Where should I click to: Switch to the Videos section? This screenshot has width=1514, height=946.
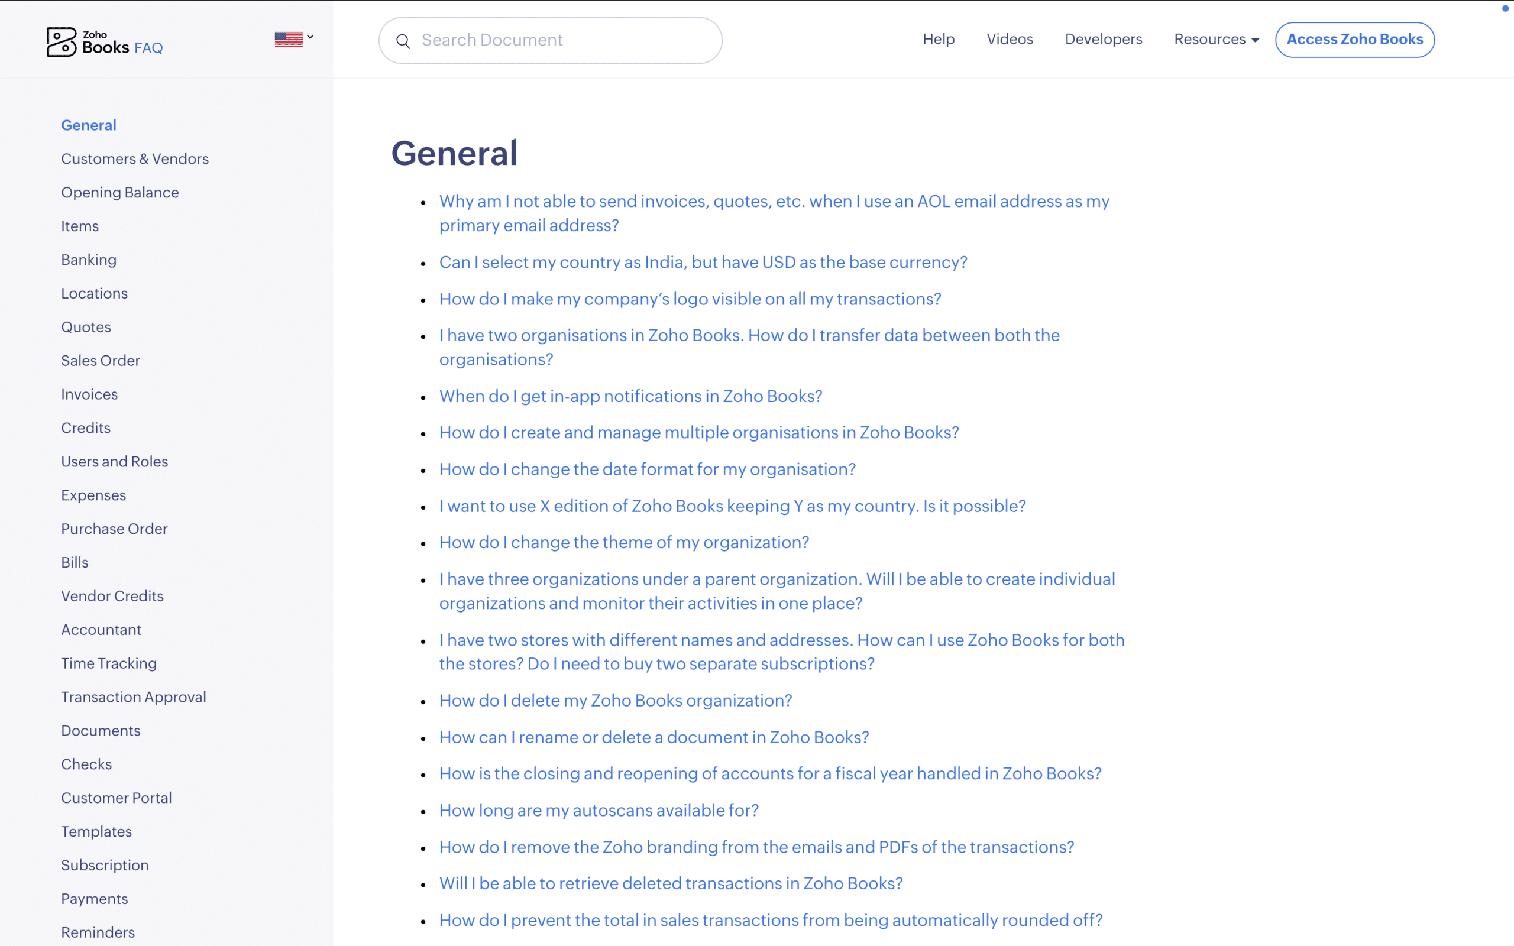click(1009, 39)
